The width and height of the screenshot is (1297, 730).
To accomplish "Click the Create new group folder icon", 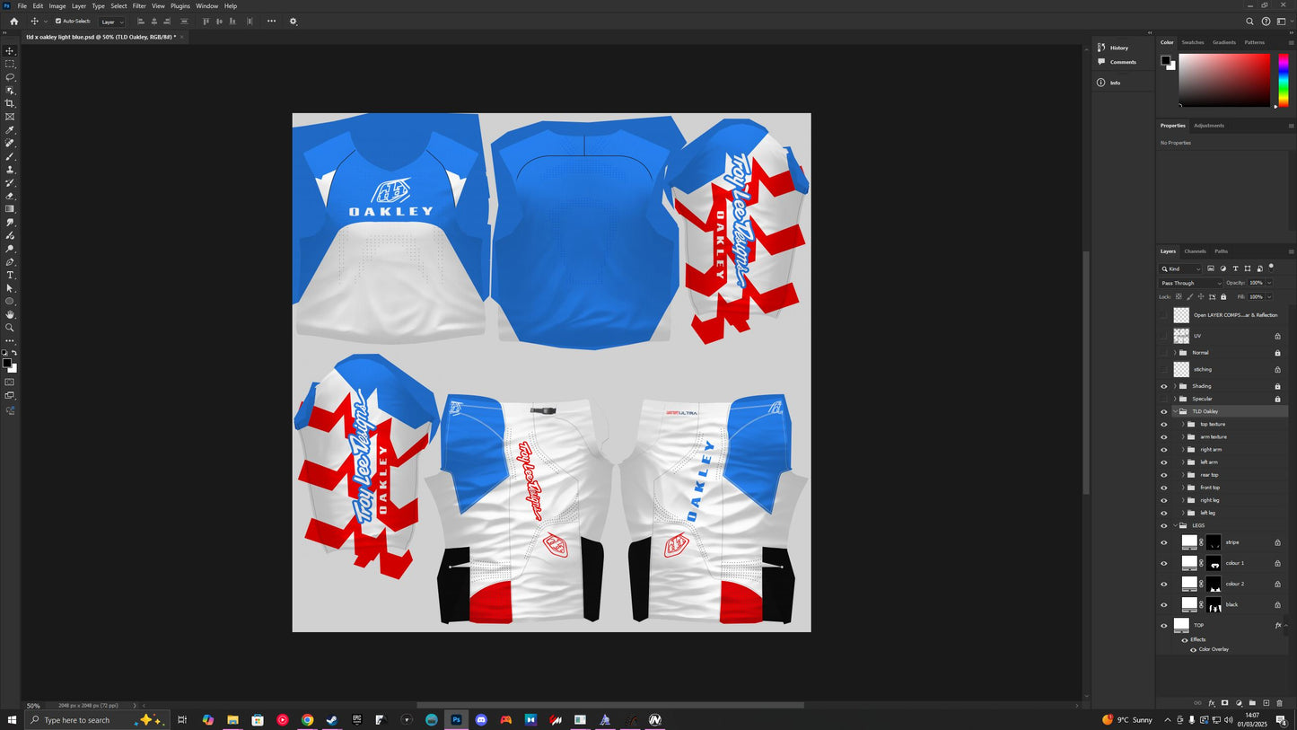I will [x=1253, y=703].
